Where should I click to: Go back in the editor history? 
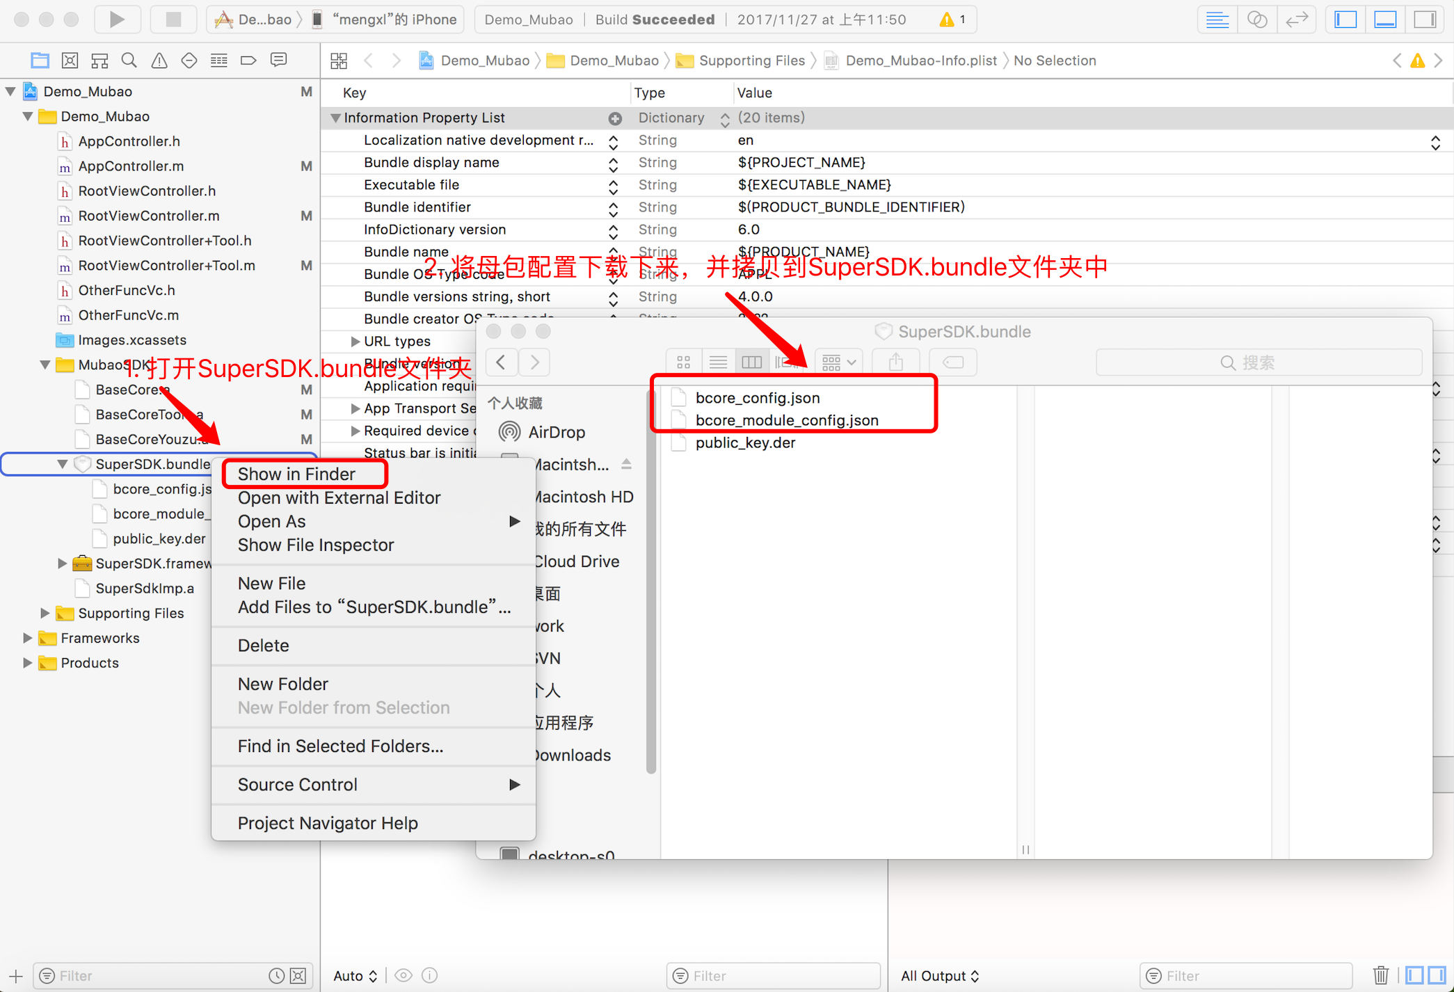click(369, 61)
